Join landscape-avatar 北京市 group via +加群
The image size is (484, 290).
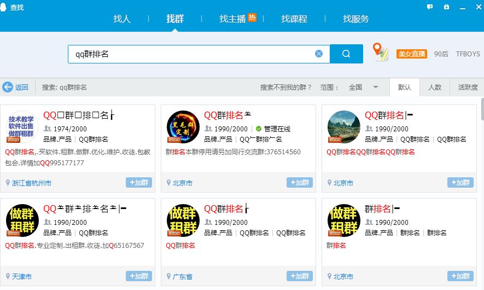460,183
